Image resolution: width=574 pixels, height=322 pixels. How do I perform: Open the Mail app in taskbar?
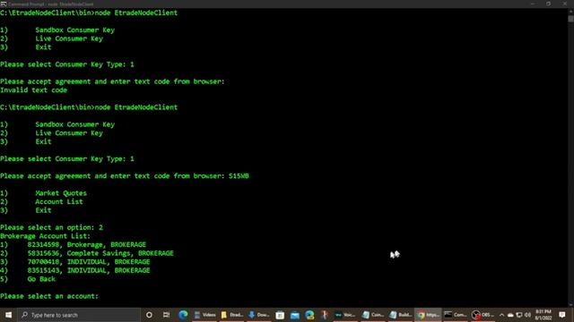295,315
